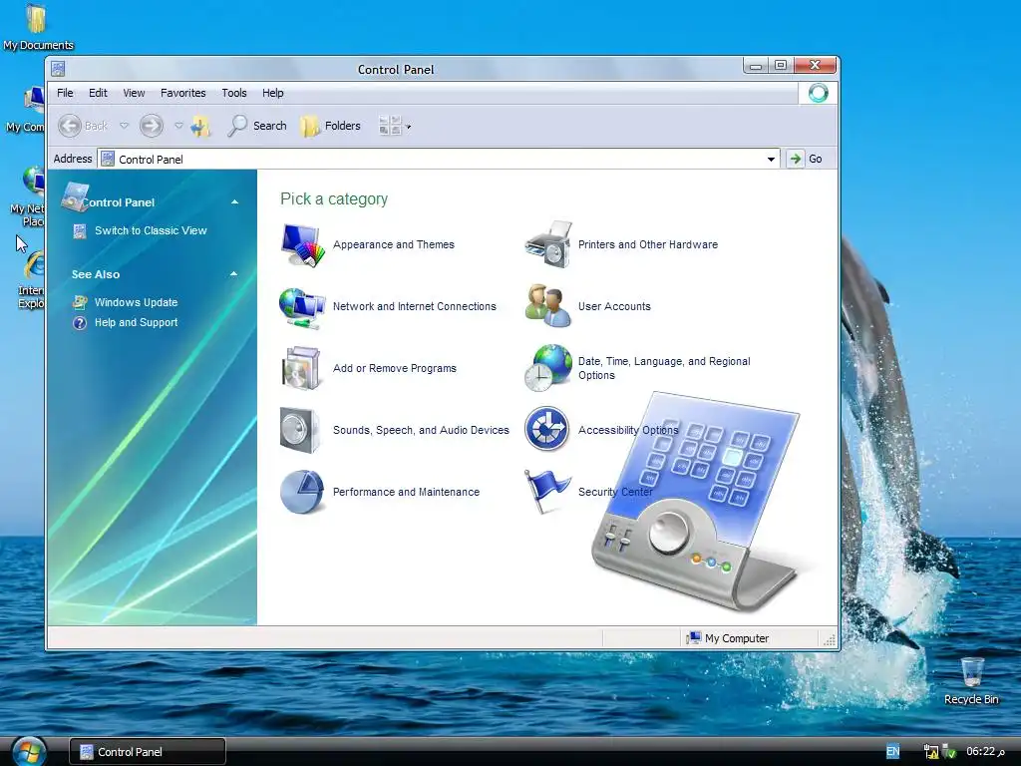Screen dimensions: 1021x766
Task: Open the Tools menu
Action: (x=233, y=93)
